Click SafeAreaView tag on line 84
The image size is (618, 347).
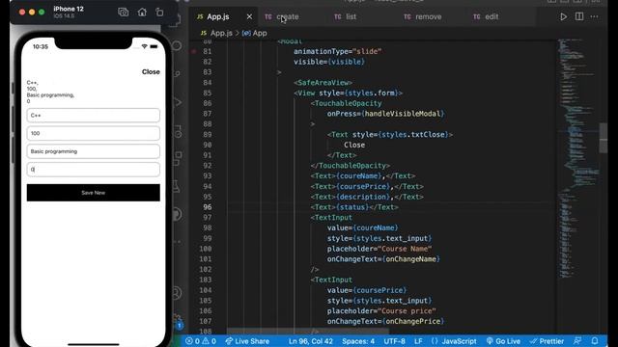point(323,83)
